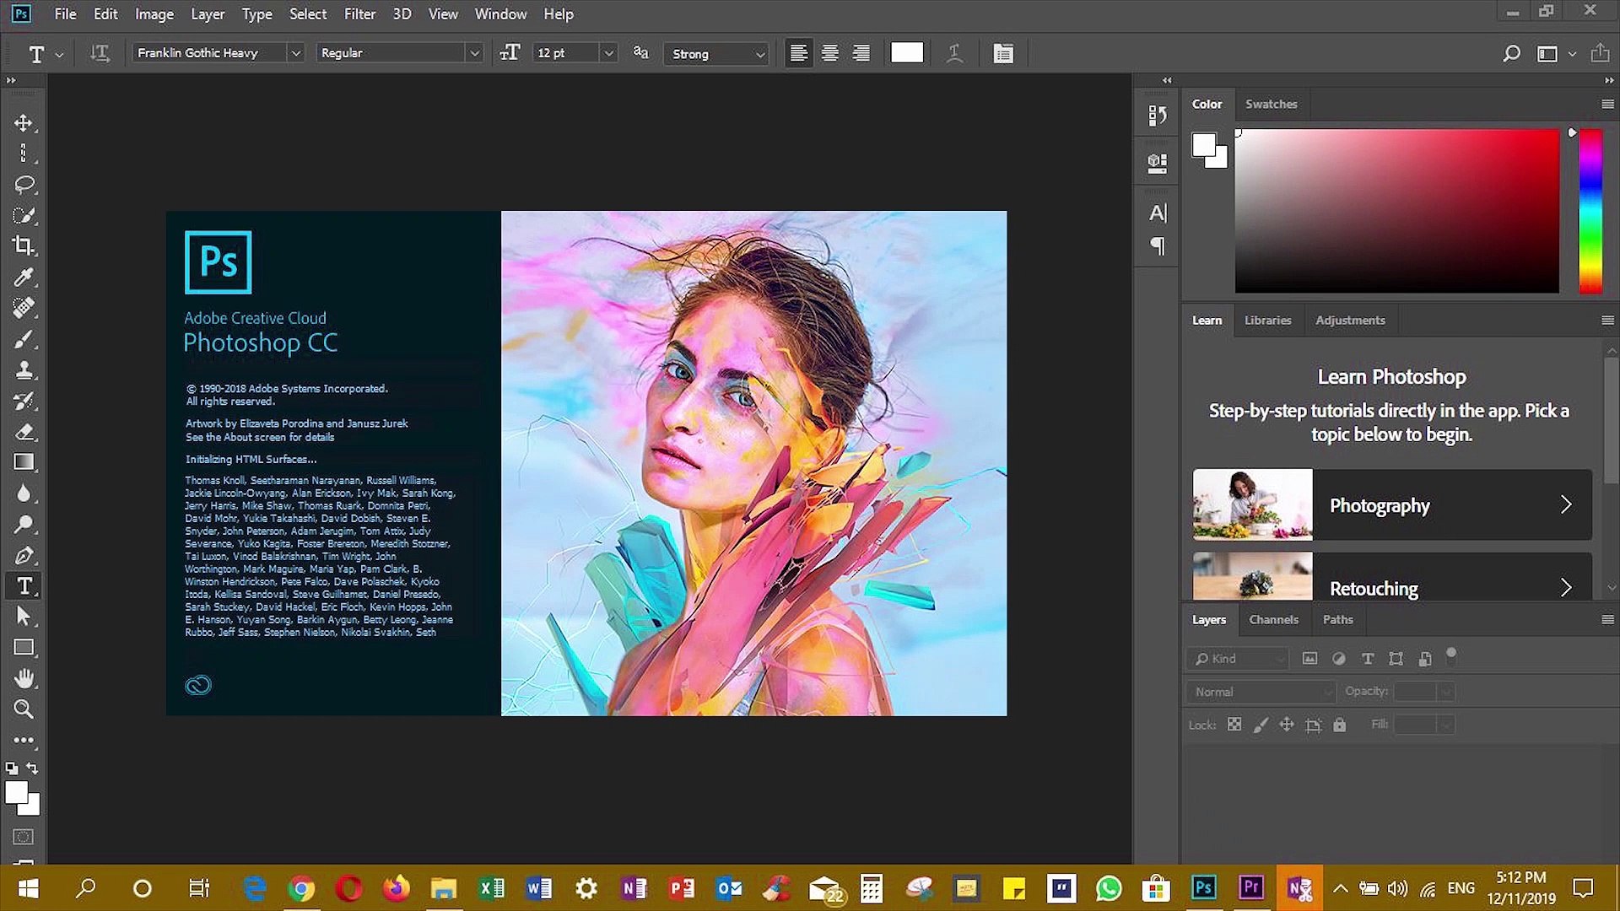The image size is (1620, 911).
Task: Click Create warped text icon
Action: click(954, 53)
